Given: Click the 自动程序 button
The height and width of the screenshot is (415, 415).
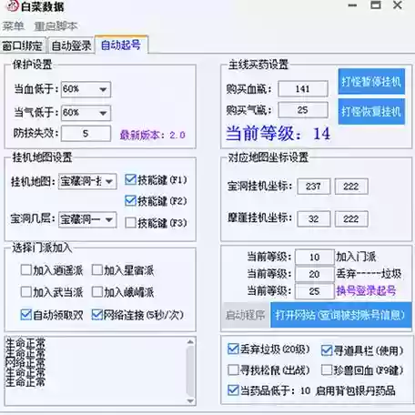Looking at the screenshot, I should tap(246, 315).
